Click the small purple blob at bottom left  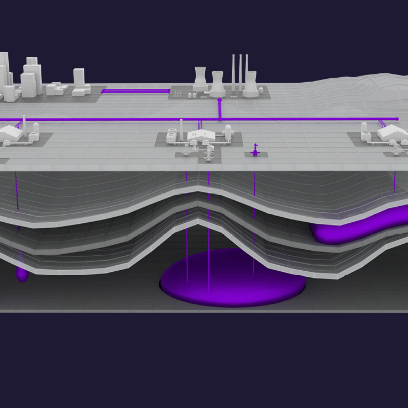tap(22, 274)
